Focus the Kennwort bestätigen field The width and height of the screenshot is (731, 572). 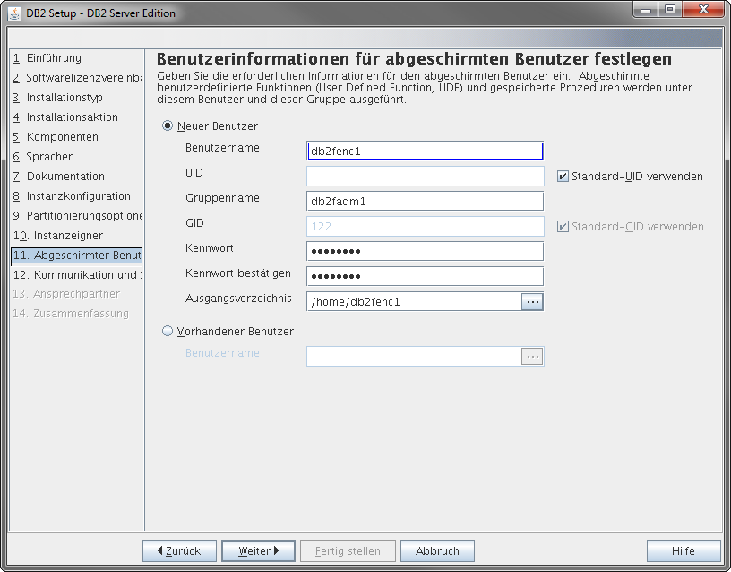[x=426, y=277]
